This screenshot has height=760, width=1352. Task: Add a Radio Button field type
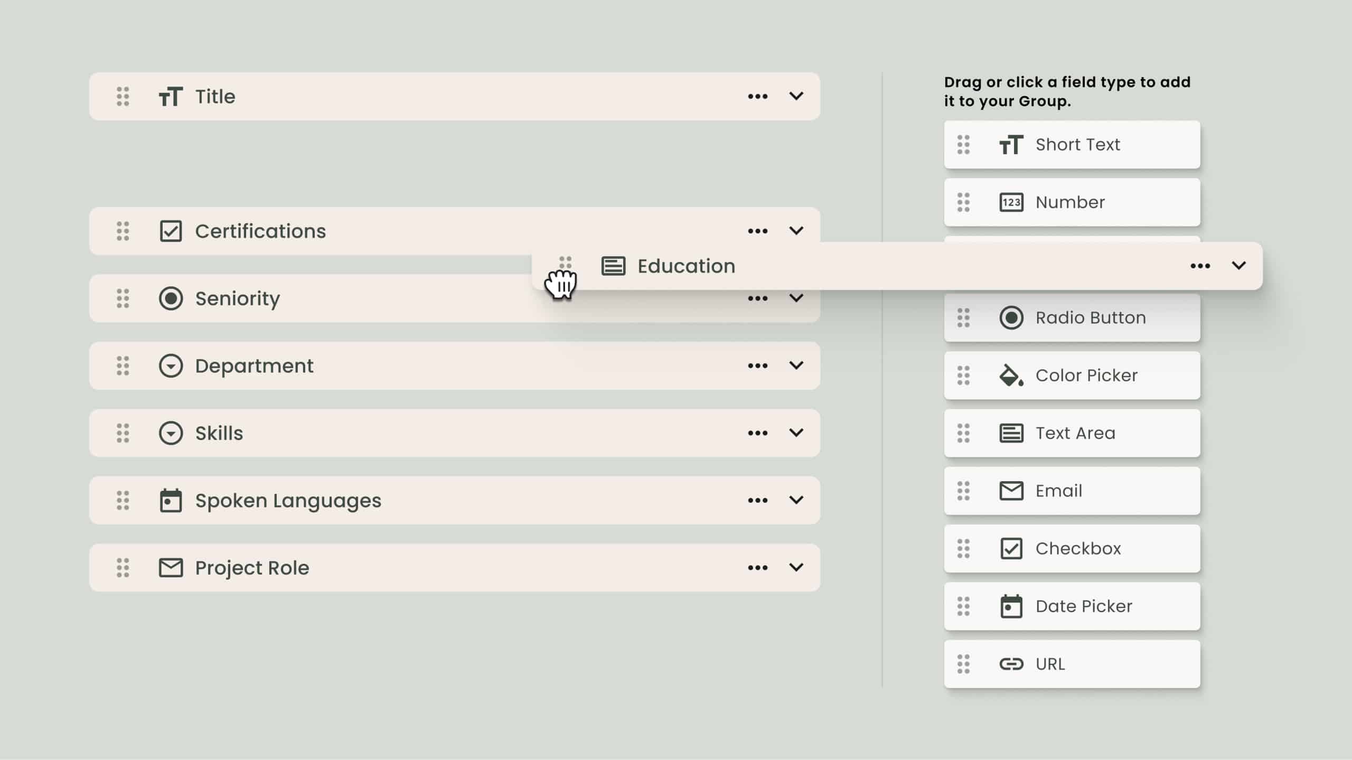[x=1072, y=317]
